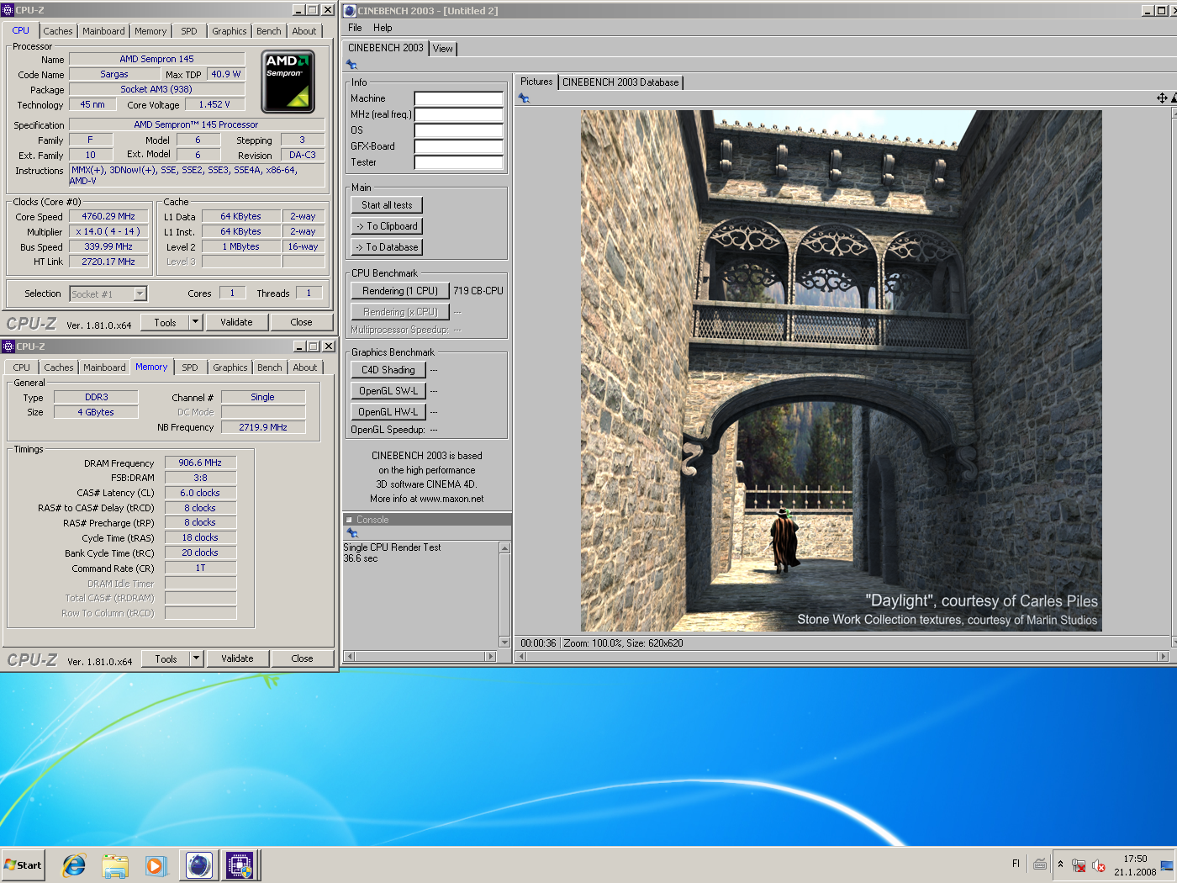Open the Help menu in CINEBENCH
This screenshot has width=1177, height=883.
pos(383,28)
